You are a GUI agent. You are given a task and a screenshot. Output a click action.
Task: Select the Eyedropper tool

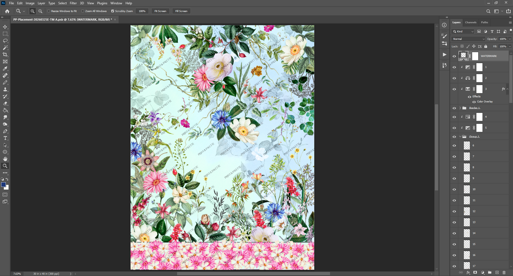pyautogui.click(x=5, y=69)
